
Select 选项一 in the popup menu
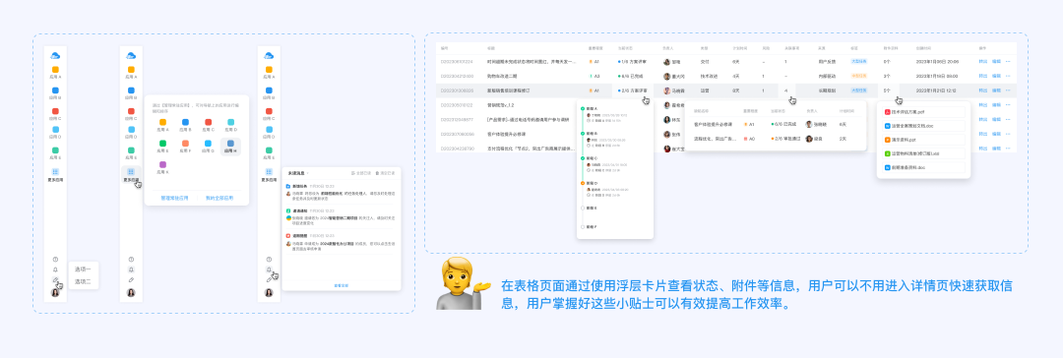[83, 269]
